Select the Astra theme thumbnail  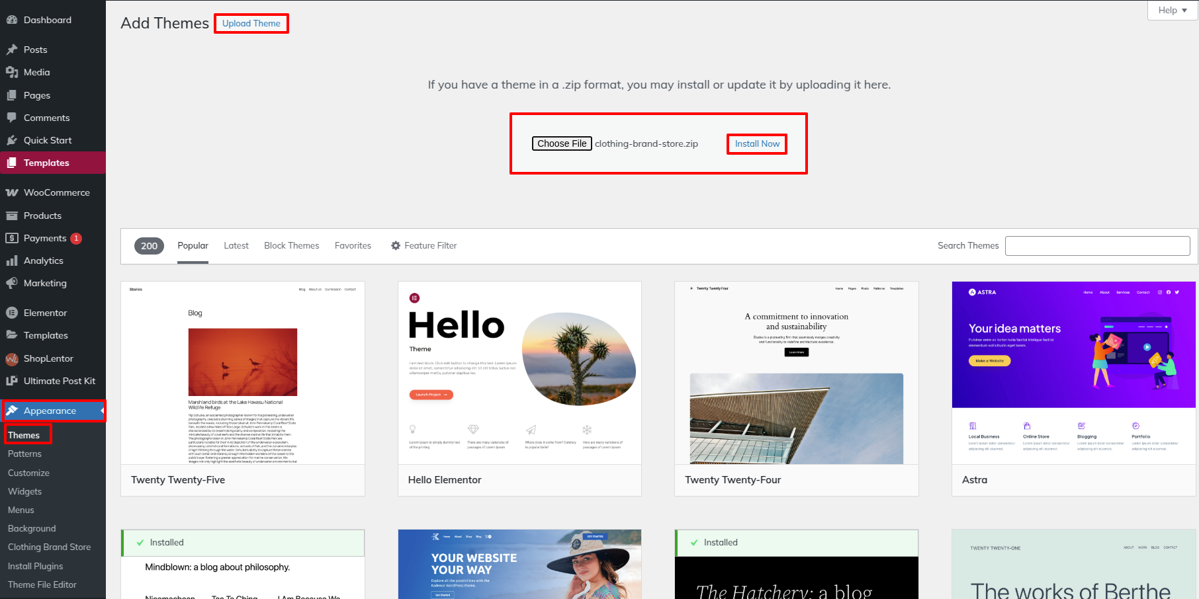tap(1074, 373)
